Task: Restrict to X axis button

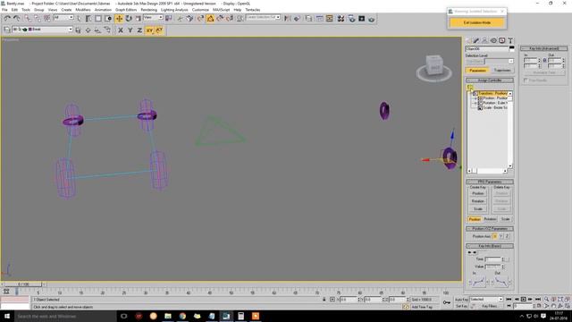Action: pyautogui.click(x=121, y=30)
